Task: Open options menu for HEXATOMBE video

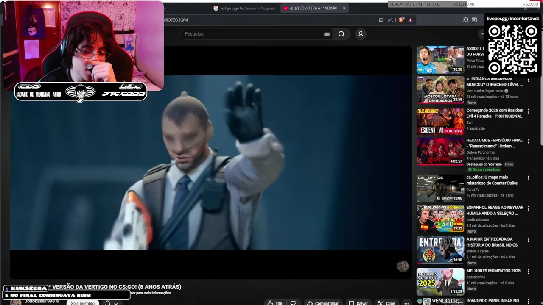Action: click(528, 141)
